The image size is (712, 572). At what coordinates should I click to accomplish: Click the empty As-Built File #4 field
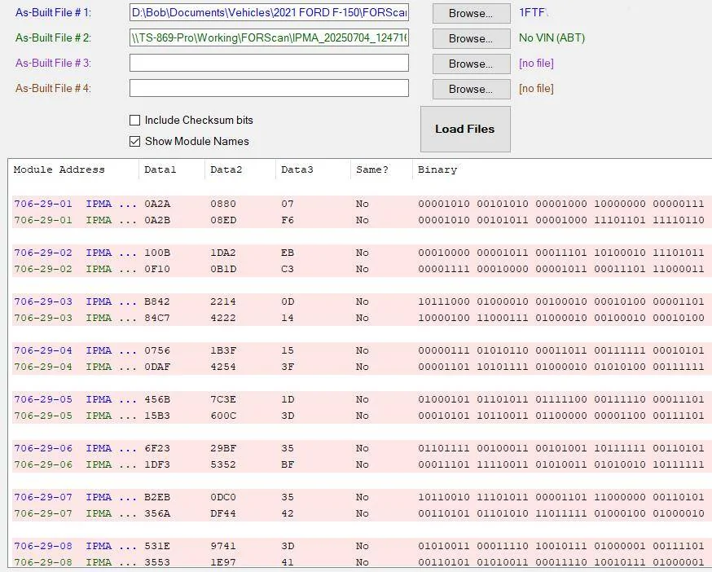(269, 88)
